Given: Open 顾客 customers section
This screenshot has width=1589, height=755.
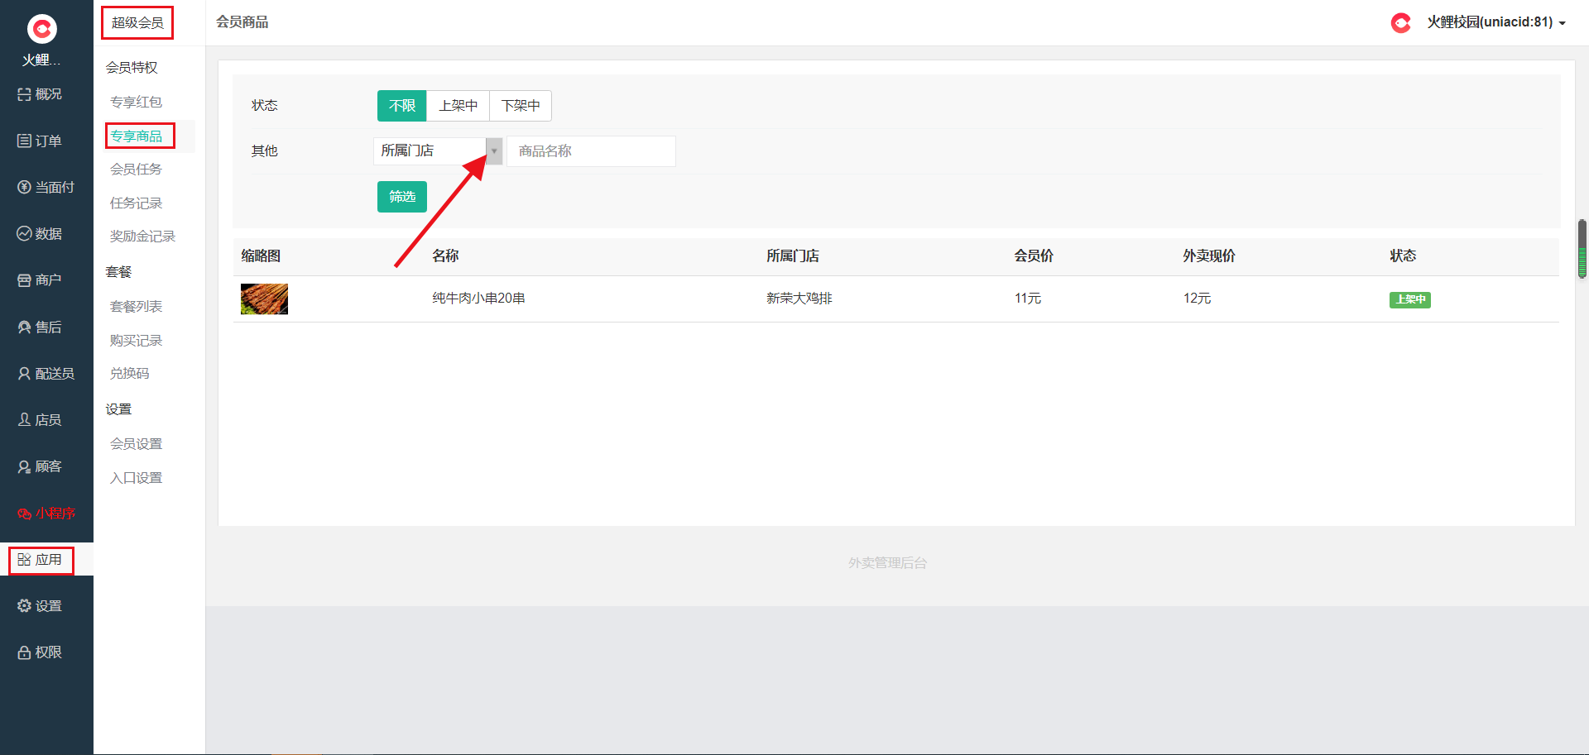Looking at the screenshot, I should click(x=40, y=466).
